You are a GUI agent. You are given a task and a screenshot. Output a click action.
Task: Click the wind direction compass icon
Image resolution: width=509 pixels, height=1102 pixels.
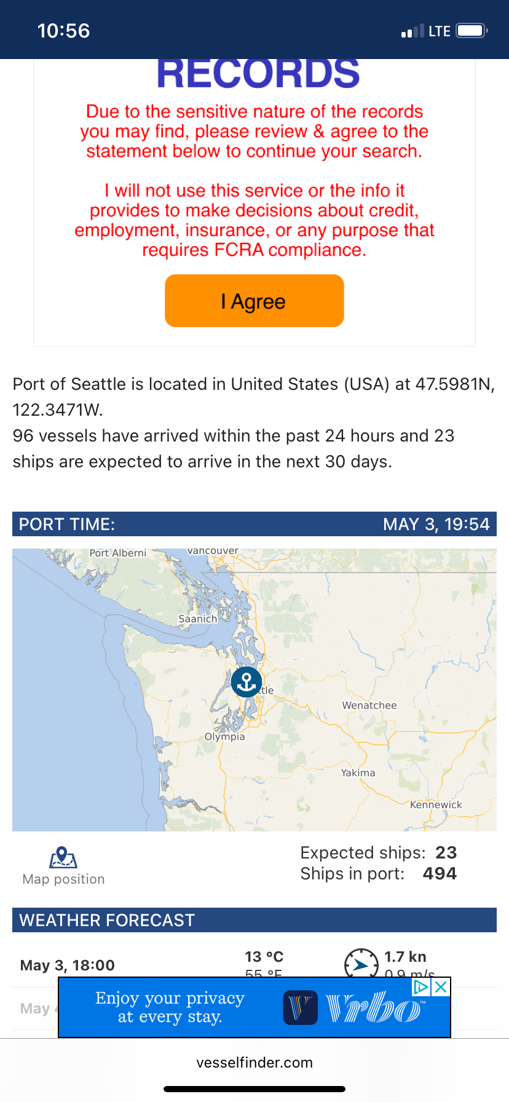tap(361, 964)
